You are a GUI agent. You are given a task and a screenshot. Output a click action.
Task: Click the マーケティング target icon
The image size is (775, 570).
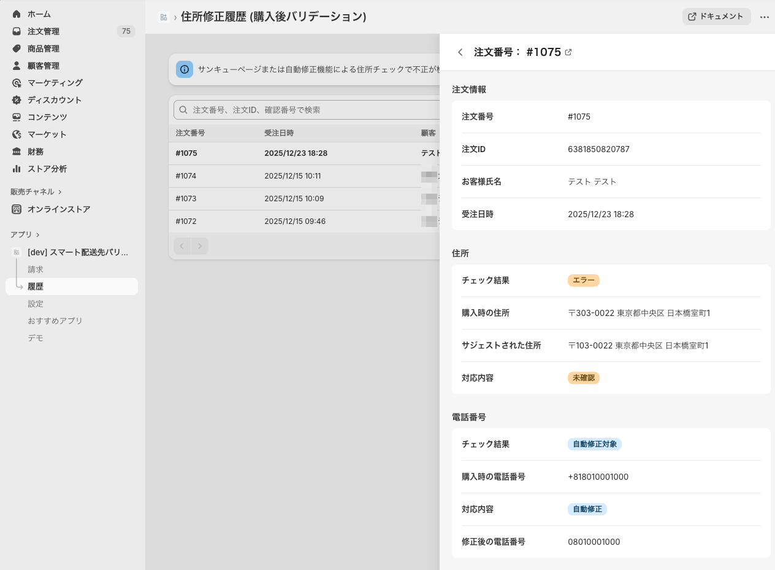pos(17,83)
